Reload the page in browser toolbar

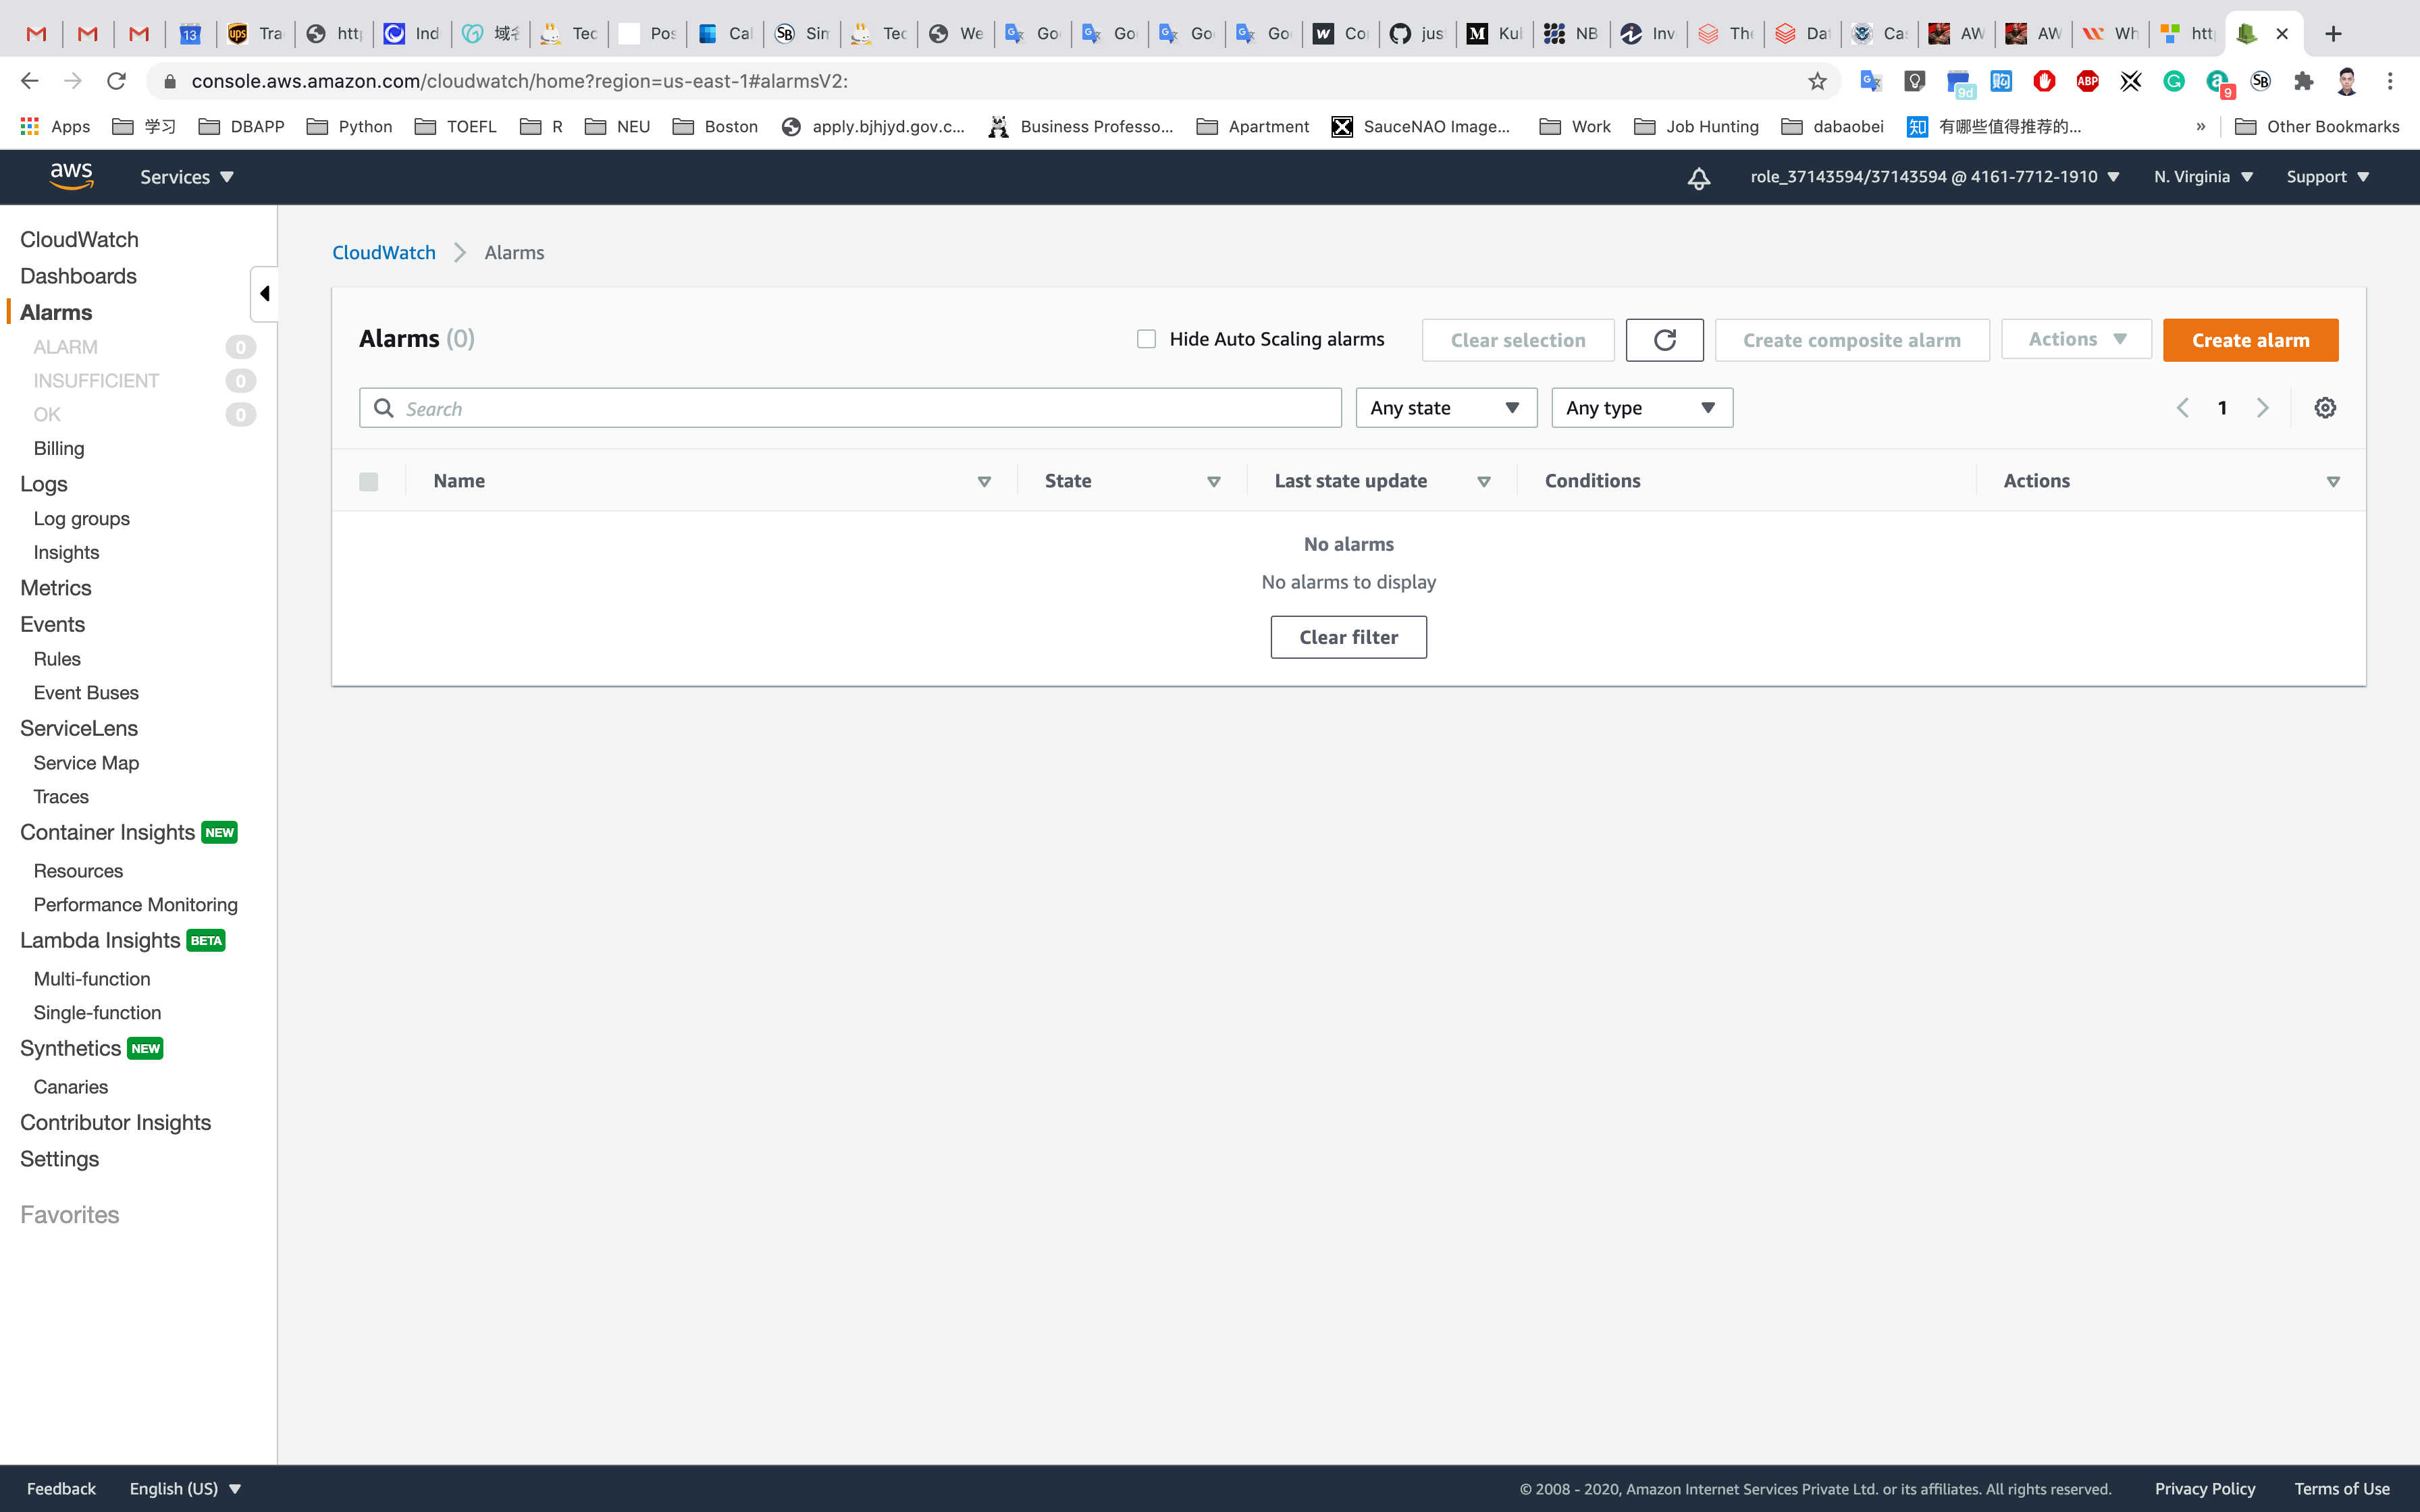[117, 82]
